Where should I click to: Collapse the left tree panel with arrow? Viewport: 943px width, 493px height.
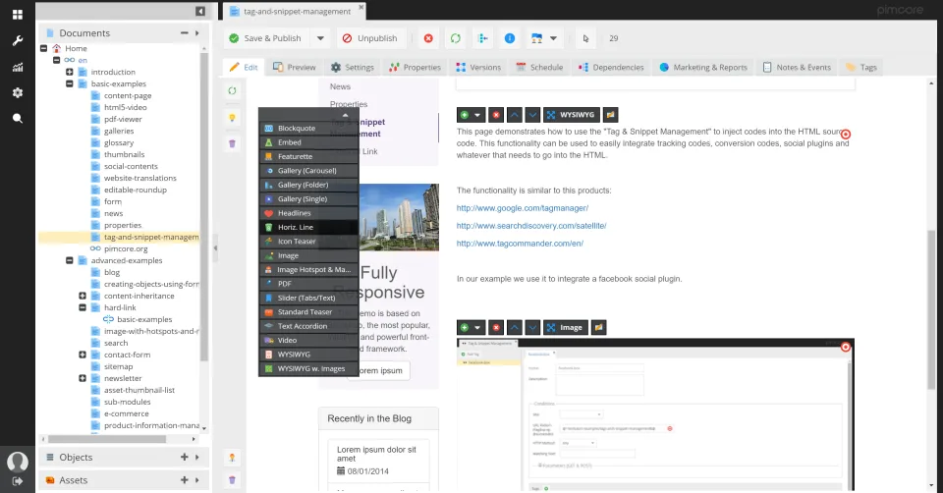coord(200,11)
